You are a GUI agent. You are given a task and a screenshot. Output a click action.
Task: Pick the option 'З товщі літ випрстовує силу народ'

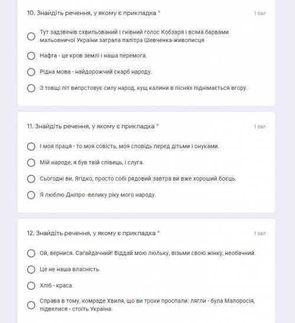[x=31, y=88]
